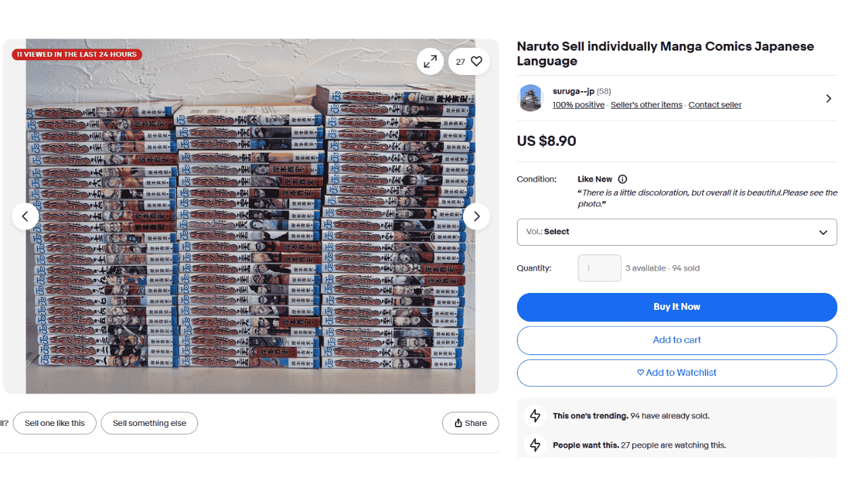Add item to cart
The image size is (865, 486).
pos(676,340)
